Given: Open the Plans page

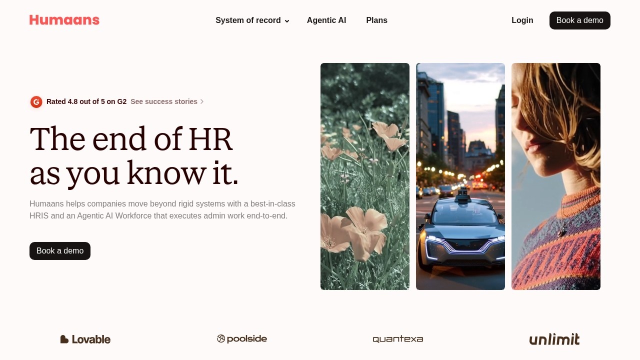Looking at the screenshot, I should (x=376, y=20).
